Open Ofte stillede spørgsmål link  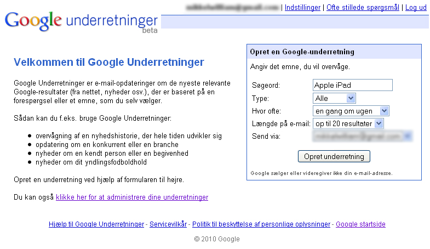(362, 8)
